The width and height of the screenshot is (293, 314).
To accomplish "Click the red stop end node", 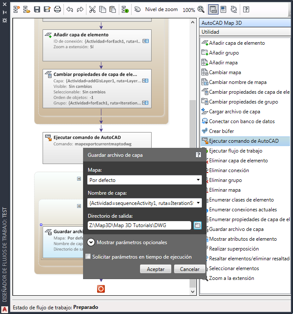I will click(x=101, y=289).
